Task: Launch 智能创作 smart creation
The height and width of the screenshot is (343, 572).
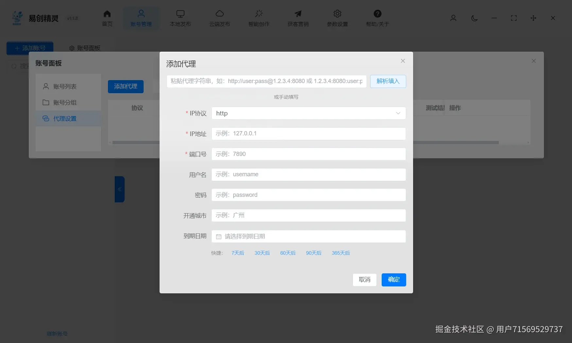Action: point(259,18)
